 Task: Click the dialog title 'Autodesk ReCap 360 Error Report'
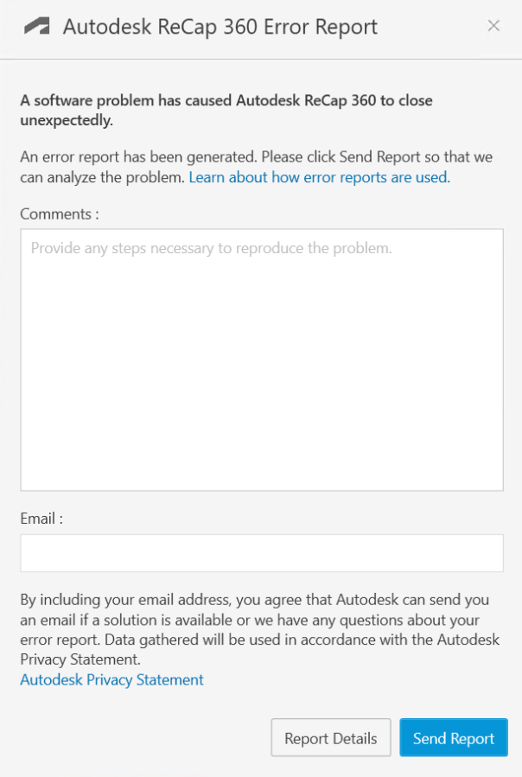(219, 27)
